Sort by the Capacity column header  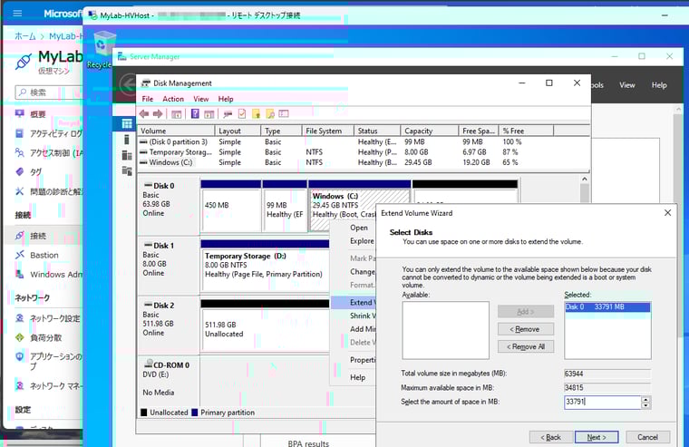tap(430, 131)
